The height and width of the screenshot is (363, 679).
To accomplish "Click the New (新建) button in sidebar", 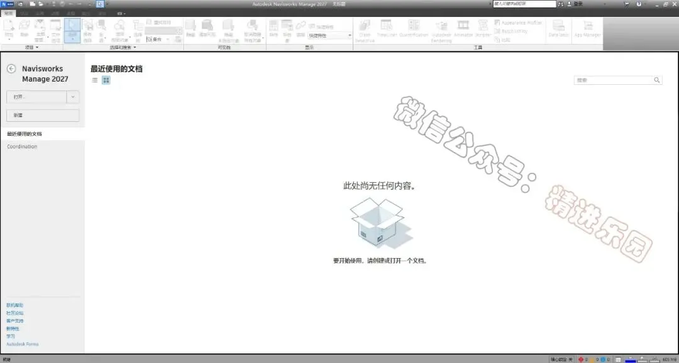I will 43,116.
